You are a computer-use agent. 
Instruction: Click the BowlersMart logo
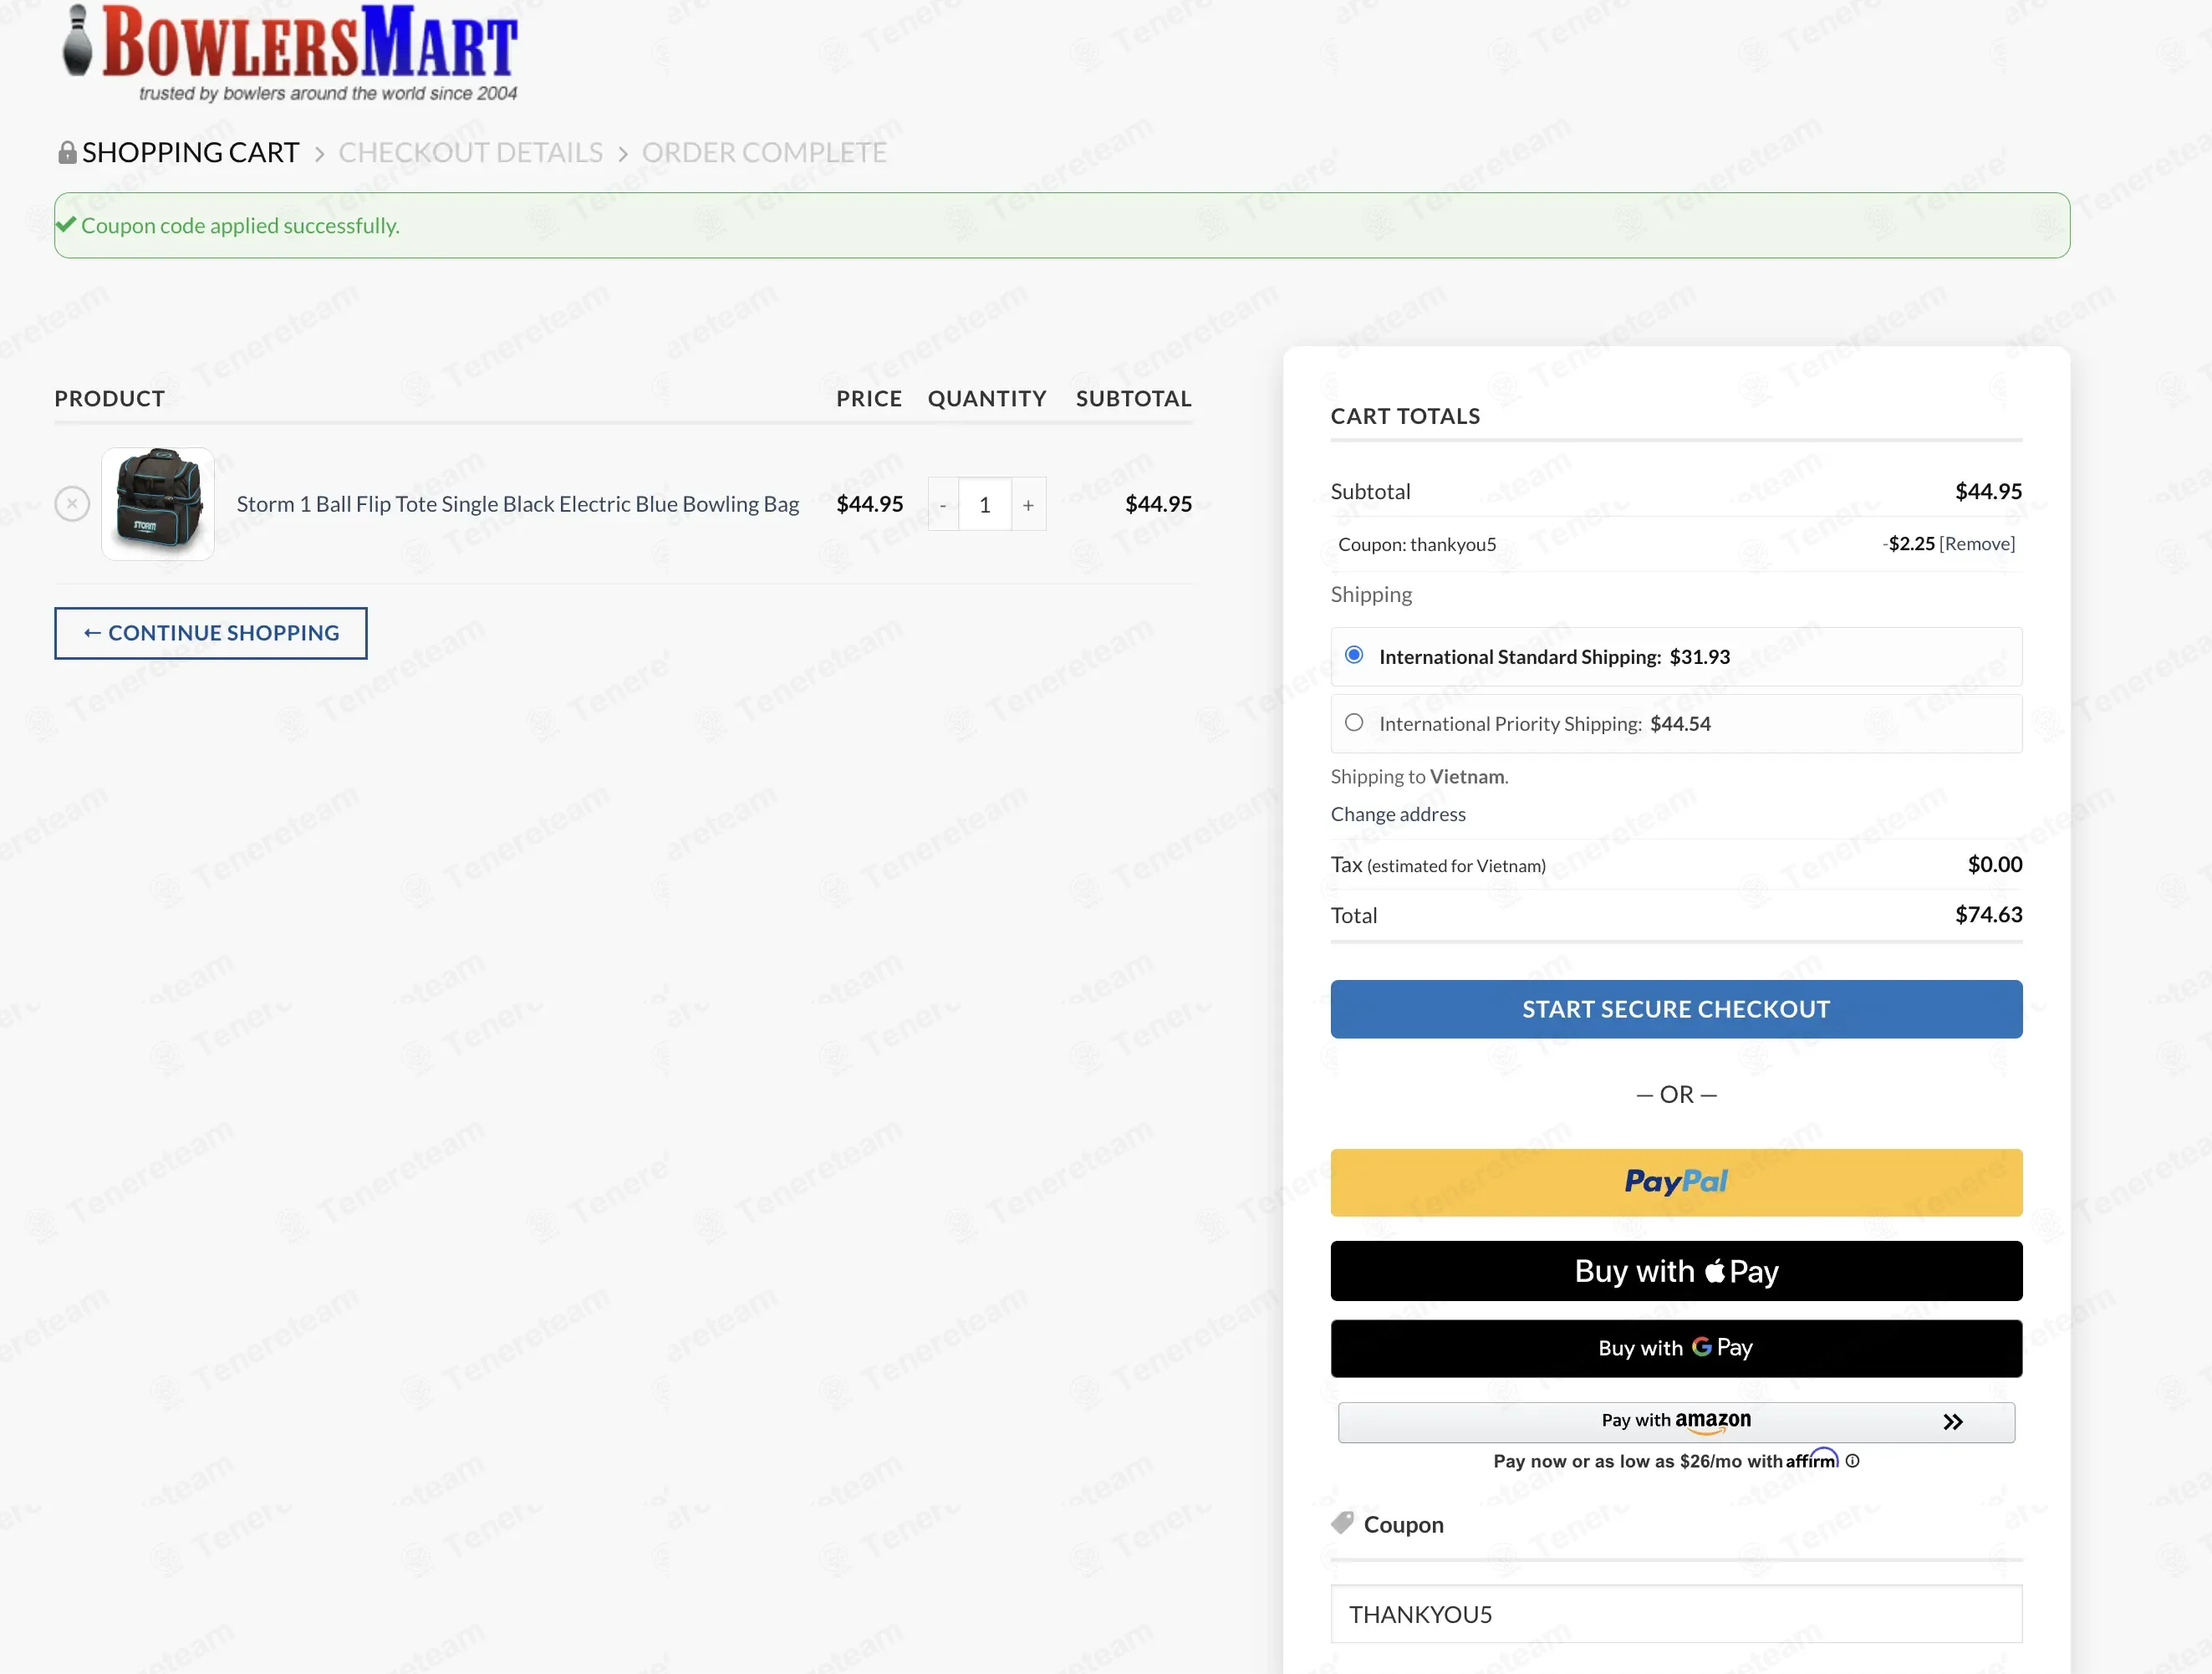290,53
